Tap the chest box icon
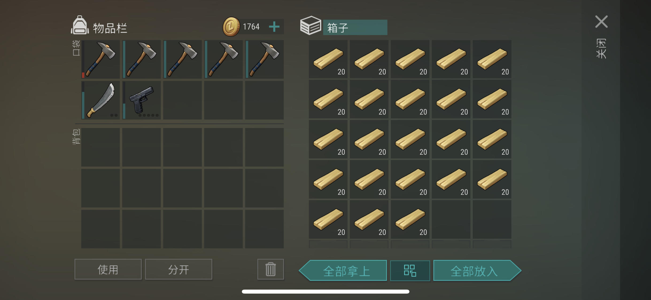 (310, 26)
